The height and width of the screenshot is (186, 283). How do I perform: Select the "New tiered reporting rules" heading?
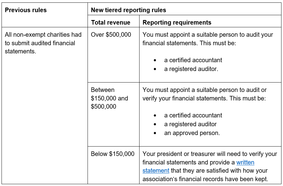coord(128,10)
